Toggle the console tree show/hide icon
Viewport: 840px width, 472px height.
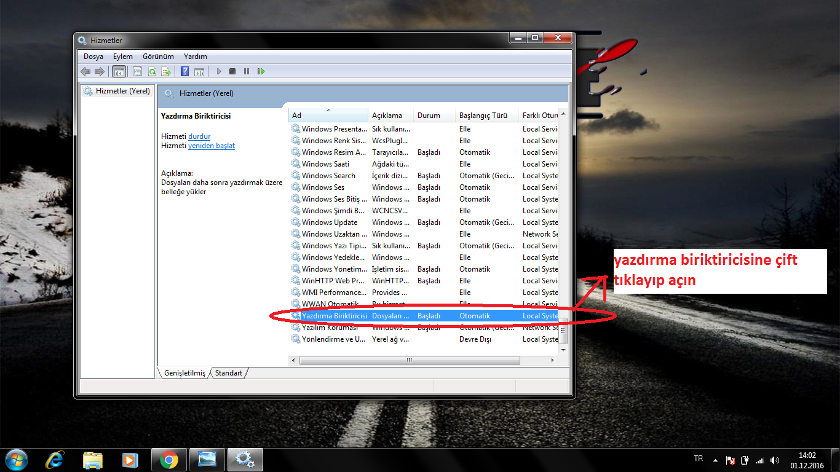point(119,71)
